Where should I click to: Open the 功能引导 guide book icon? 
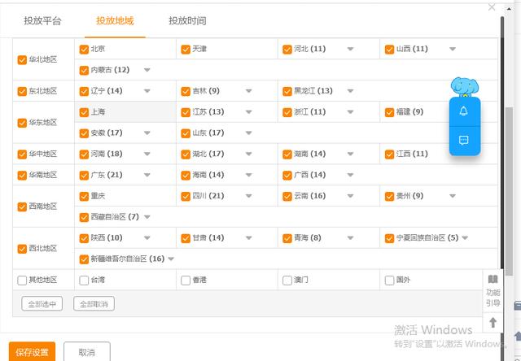tap(493, 279)
